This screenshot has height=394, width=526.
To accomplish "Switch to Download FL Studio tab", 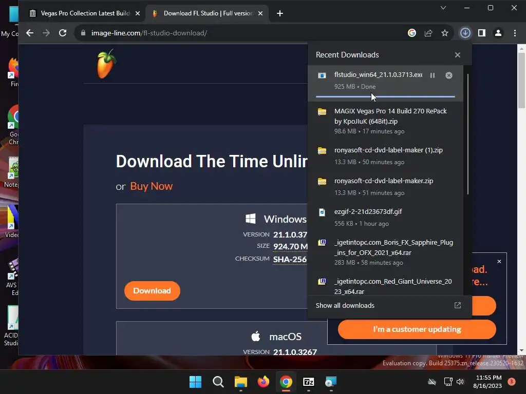I will [207, 13].
